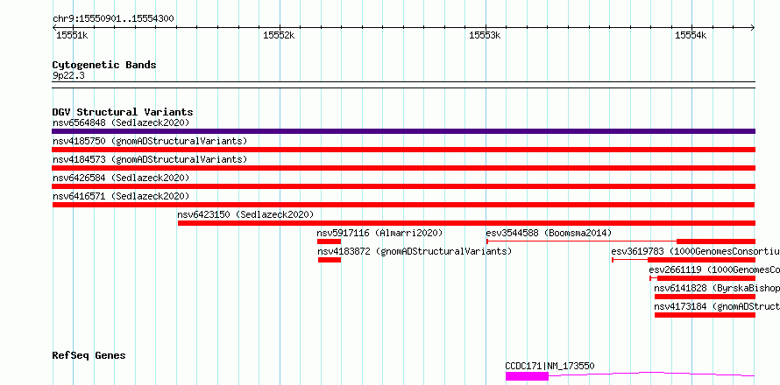Image resolution: width=780 pixels, height=385 pixels.
Task: Click the nsv6426584 (Sedlazeck2020) label
Action: (x=121, y=178)
